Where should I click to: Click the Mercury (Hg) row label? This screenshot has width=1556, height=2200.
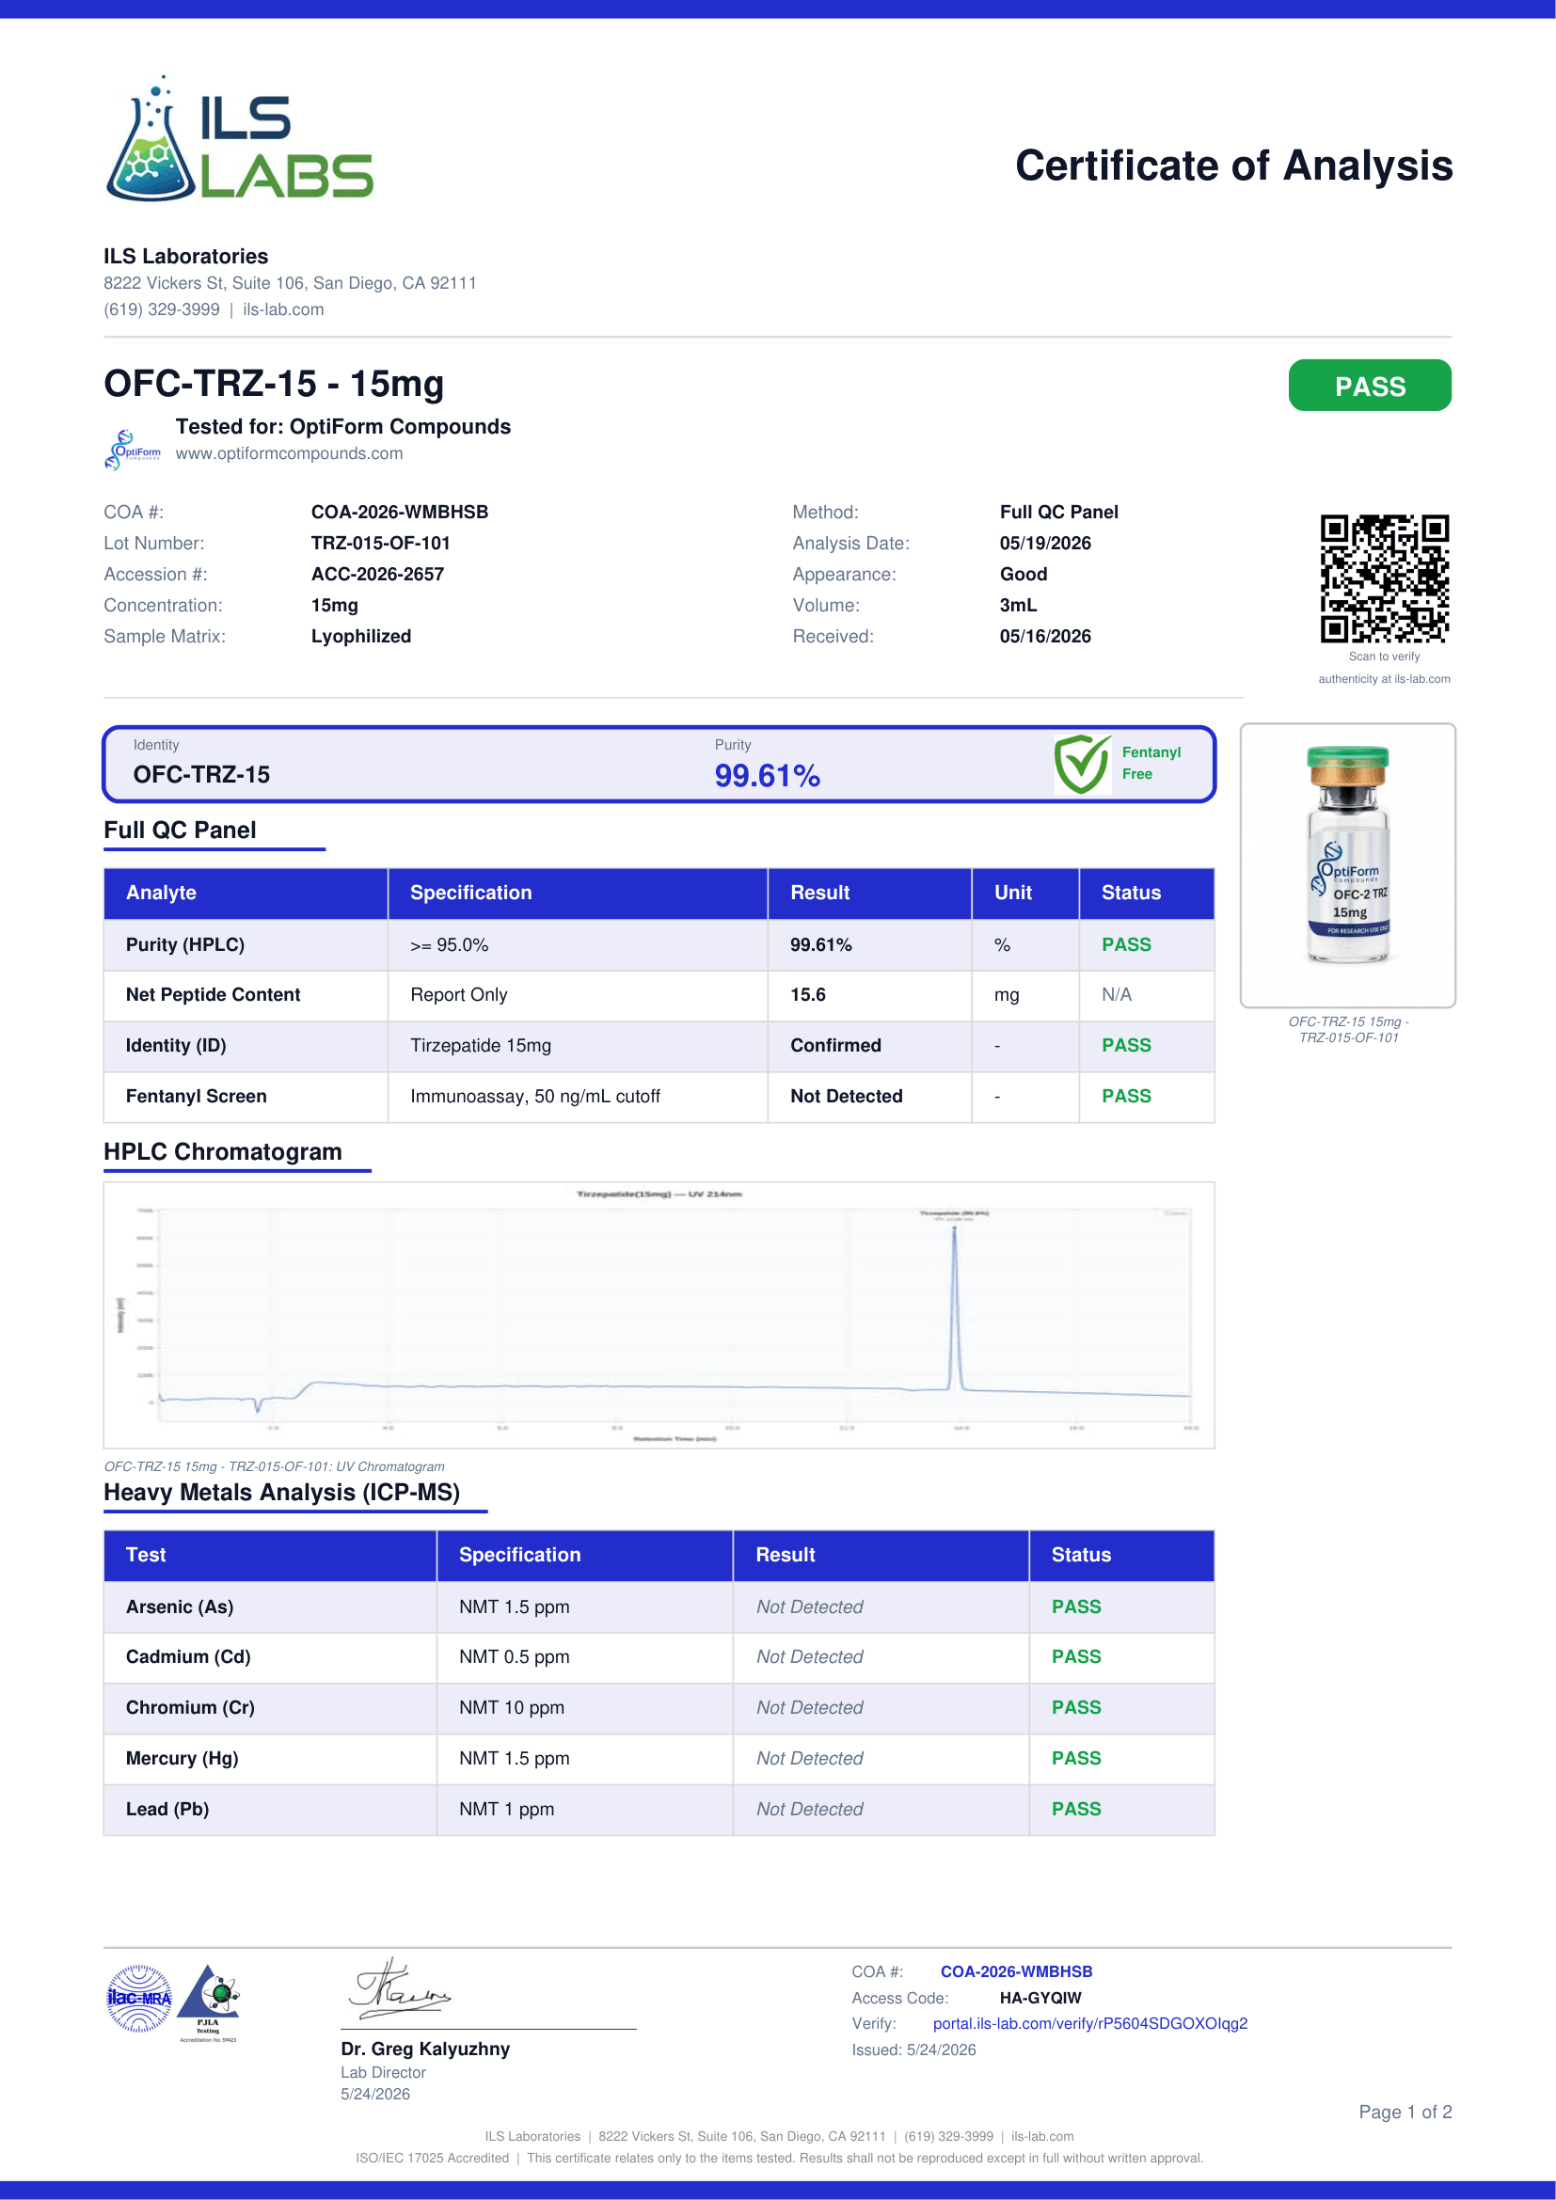pos(183,1758)
